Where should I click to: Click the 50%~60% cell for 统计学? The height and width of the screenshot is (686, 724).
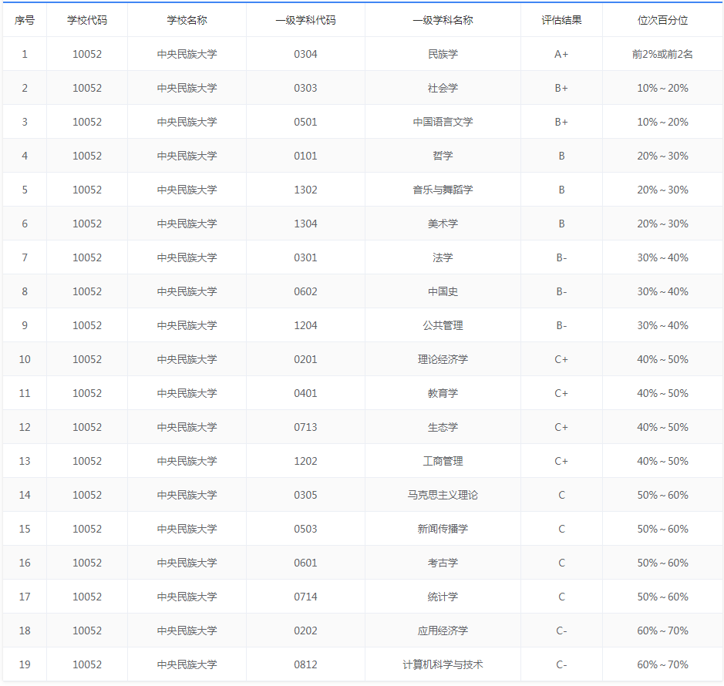[662, 597]
